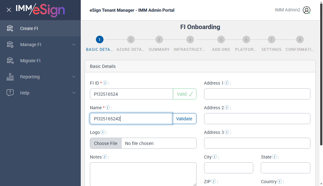Click the Reporting bar chart icon
Viewport: 323px width, 186px height.
tap(10, 77)
